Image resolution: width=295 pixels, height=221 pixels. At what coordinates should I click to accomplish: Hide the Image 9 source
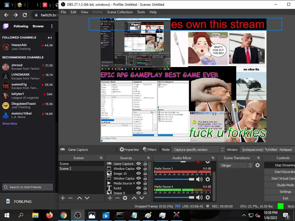click(139, 193)
